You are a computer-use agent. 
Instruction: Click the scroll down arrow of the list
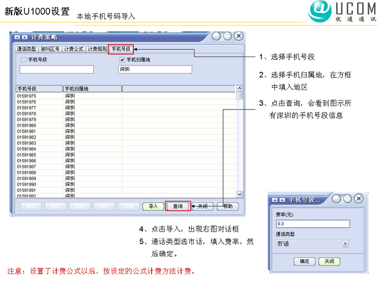pyautogui.click(x=240, y=194)
